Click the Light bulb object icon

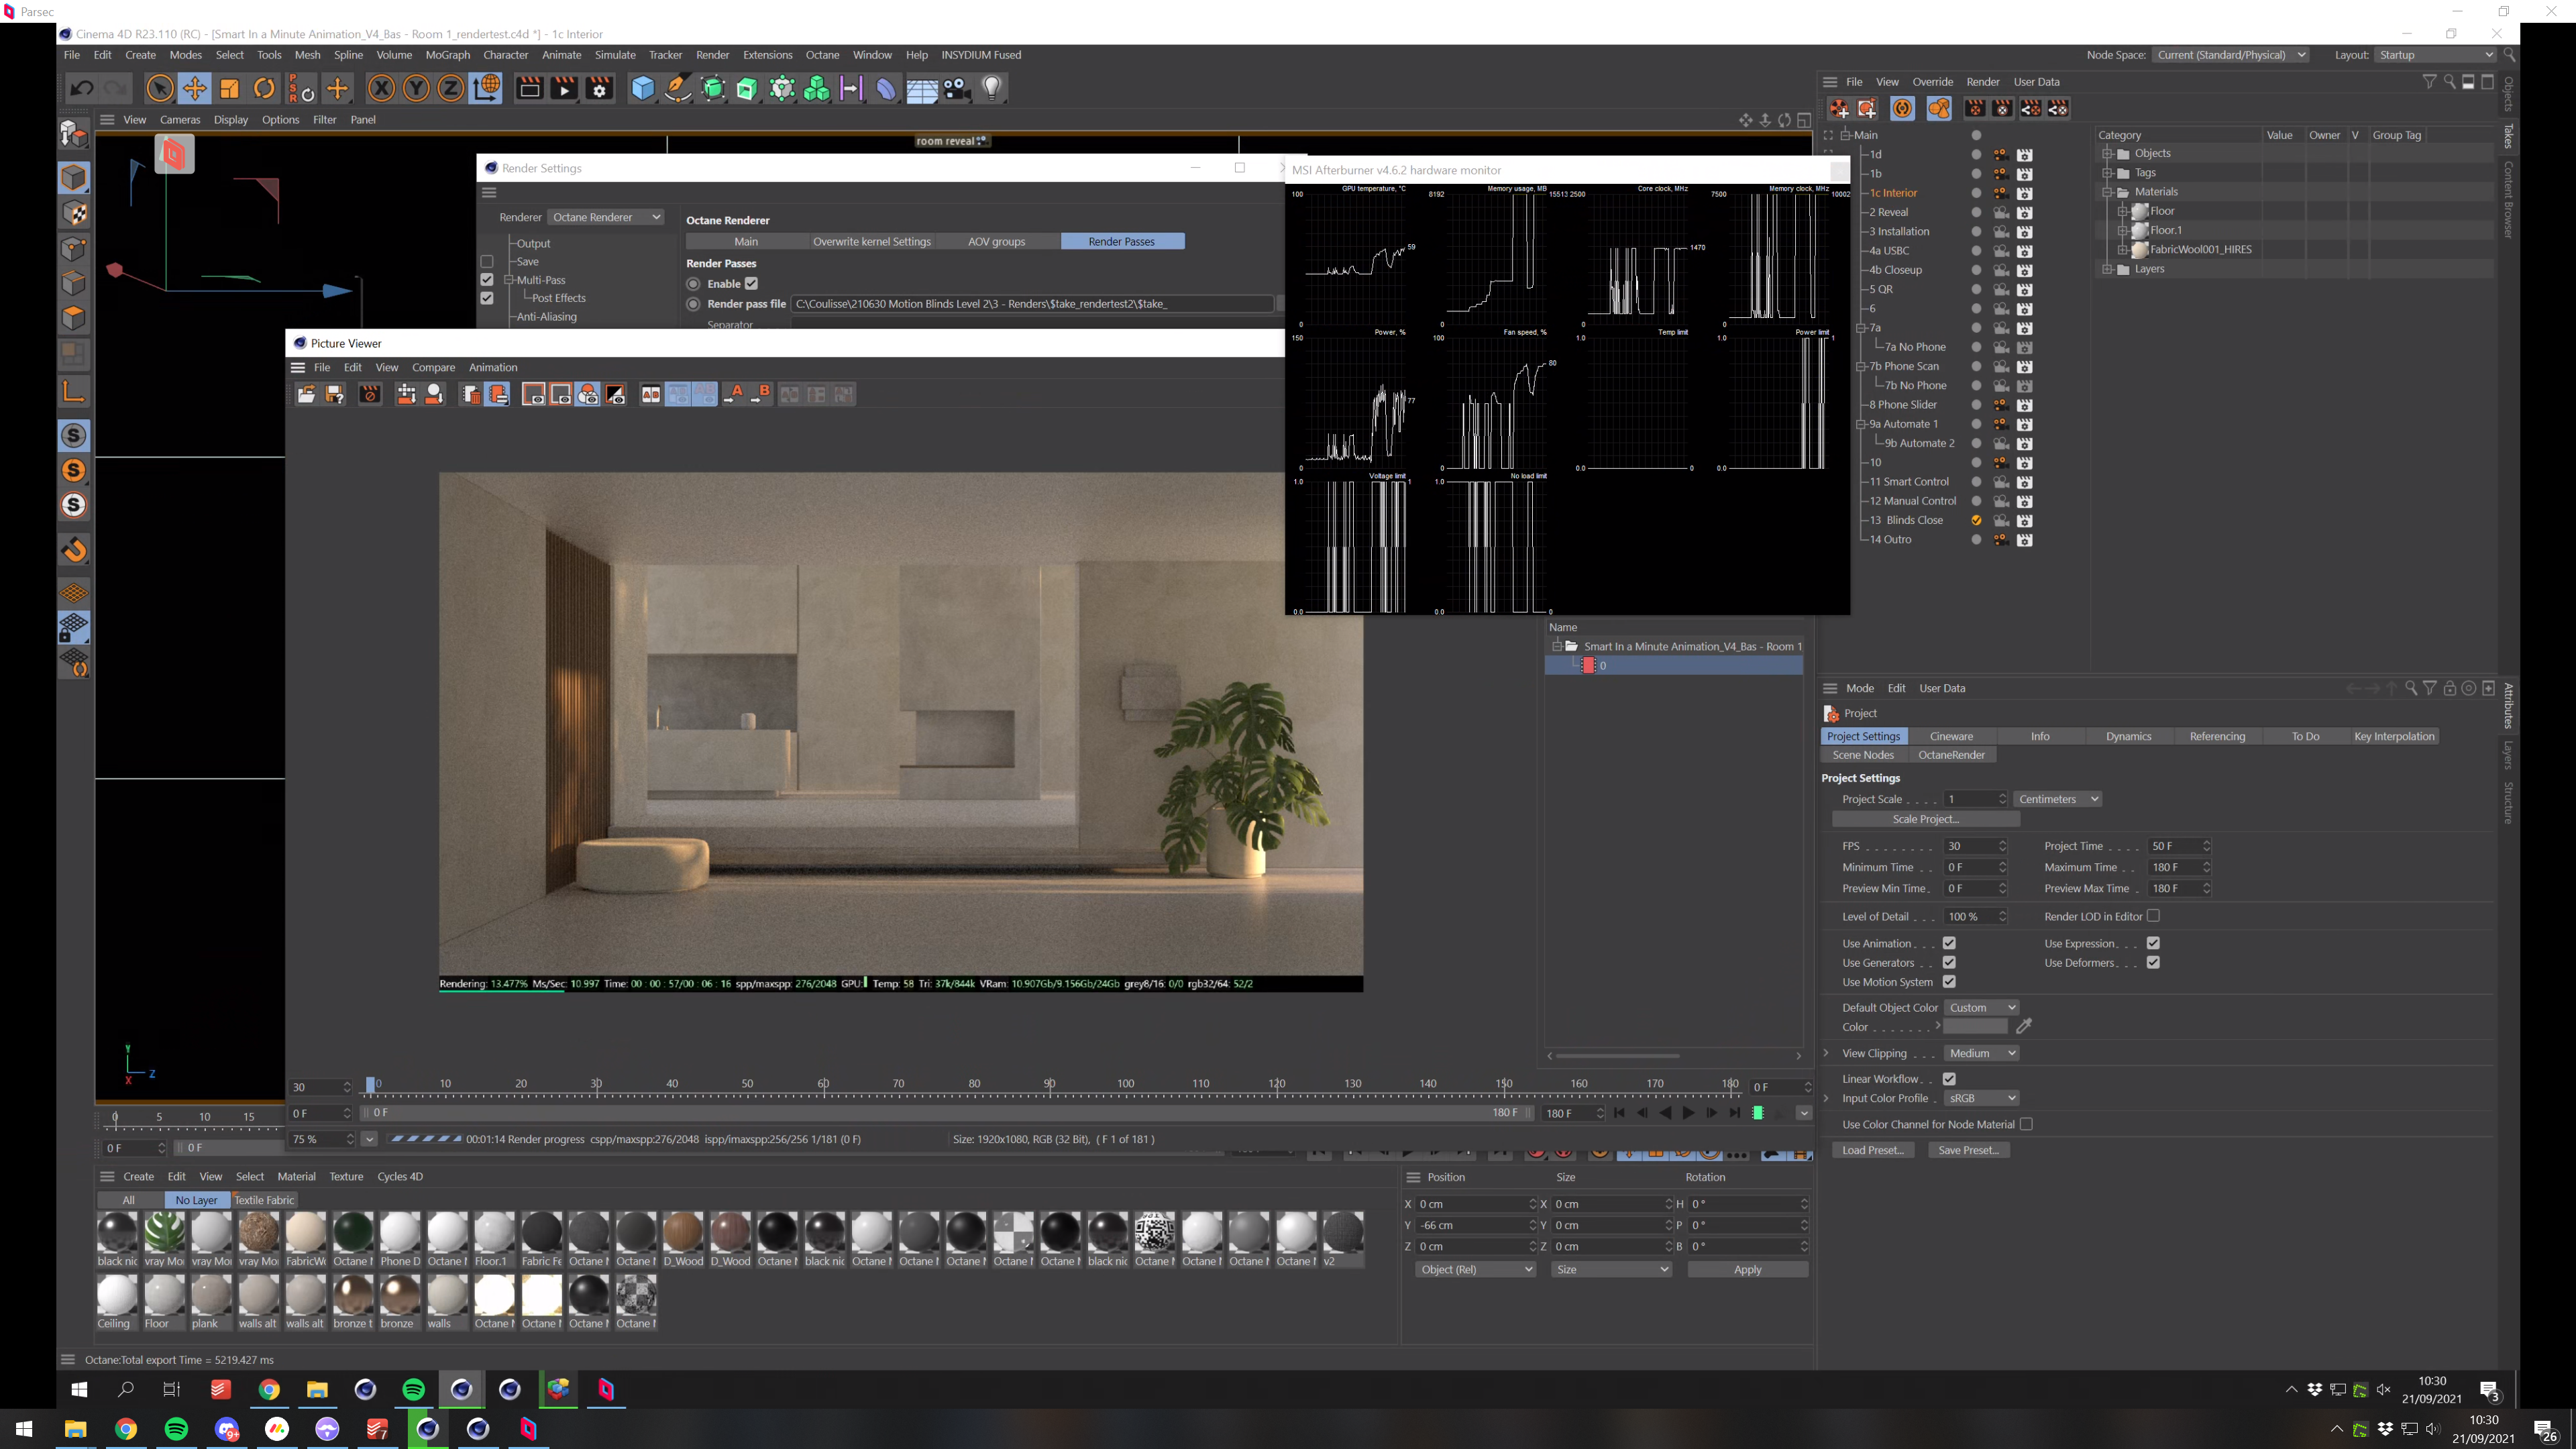(x=991, y=89)
